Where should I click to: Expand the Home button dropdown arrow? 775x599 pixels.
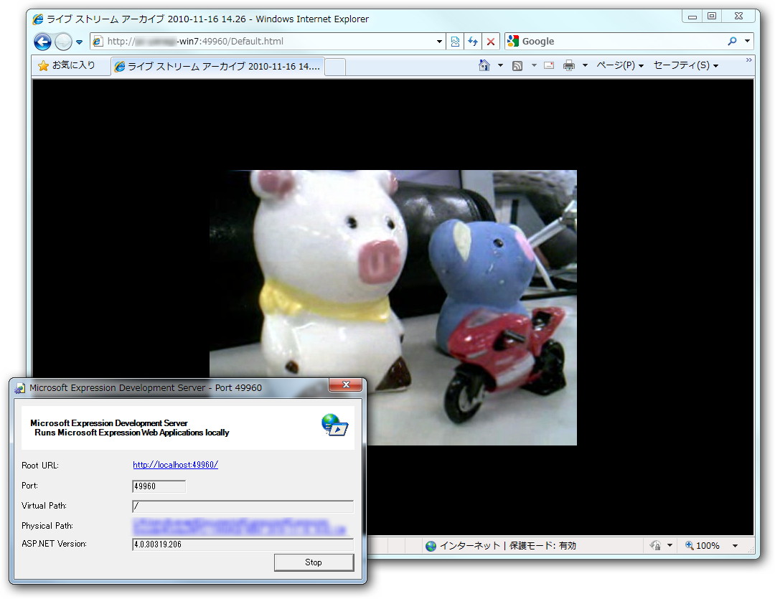click(x=500, y=65)
